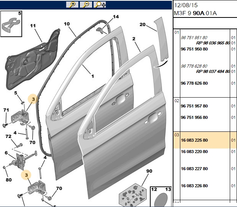Click the date 12/08/15 in header
Viewport: 237px width, 207px height.
click(x=186, y=5)
